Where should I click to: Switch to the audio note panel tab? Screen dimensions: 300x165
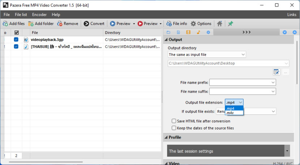point(198,32)
